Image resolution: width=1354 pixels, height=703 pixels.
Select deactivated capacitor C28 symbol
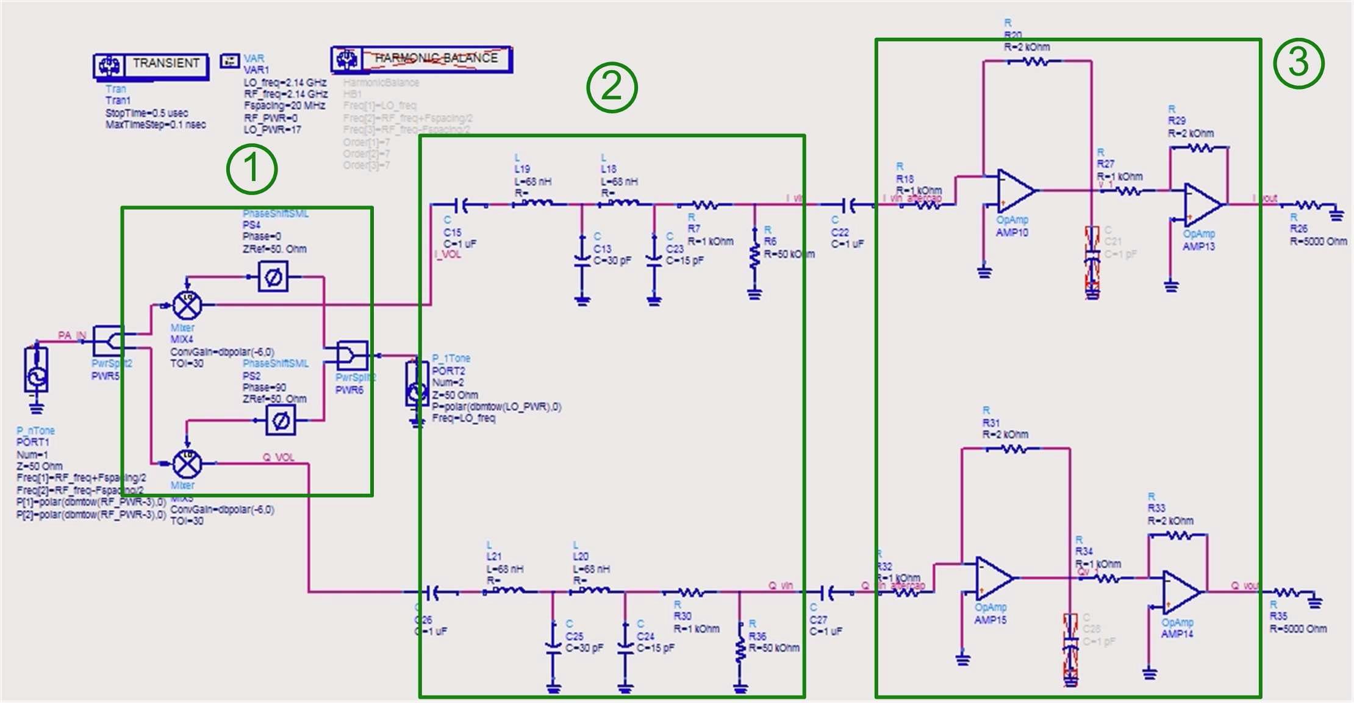[x=1070, y=649]
